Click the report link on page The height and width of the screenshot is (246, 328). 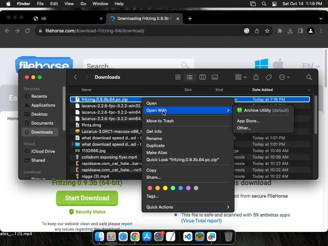click(x=127, y=224)
